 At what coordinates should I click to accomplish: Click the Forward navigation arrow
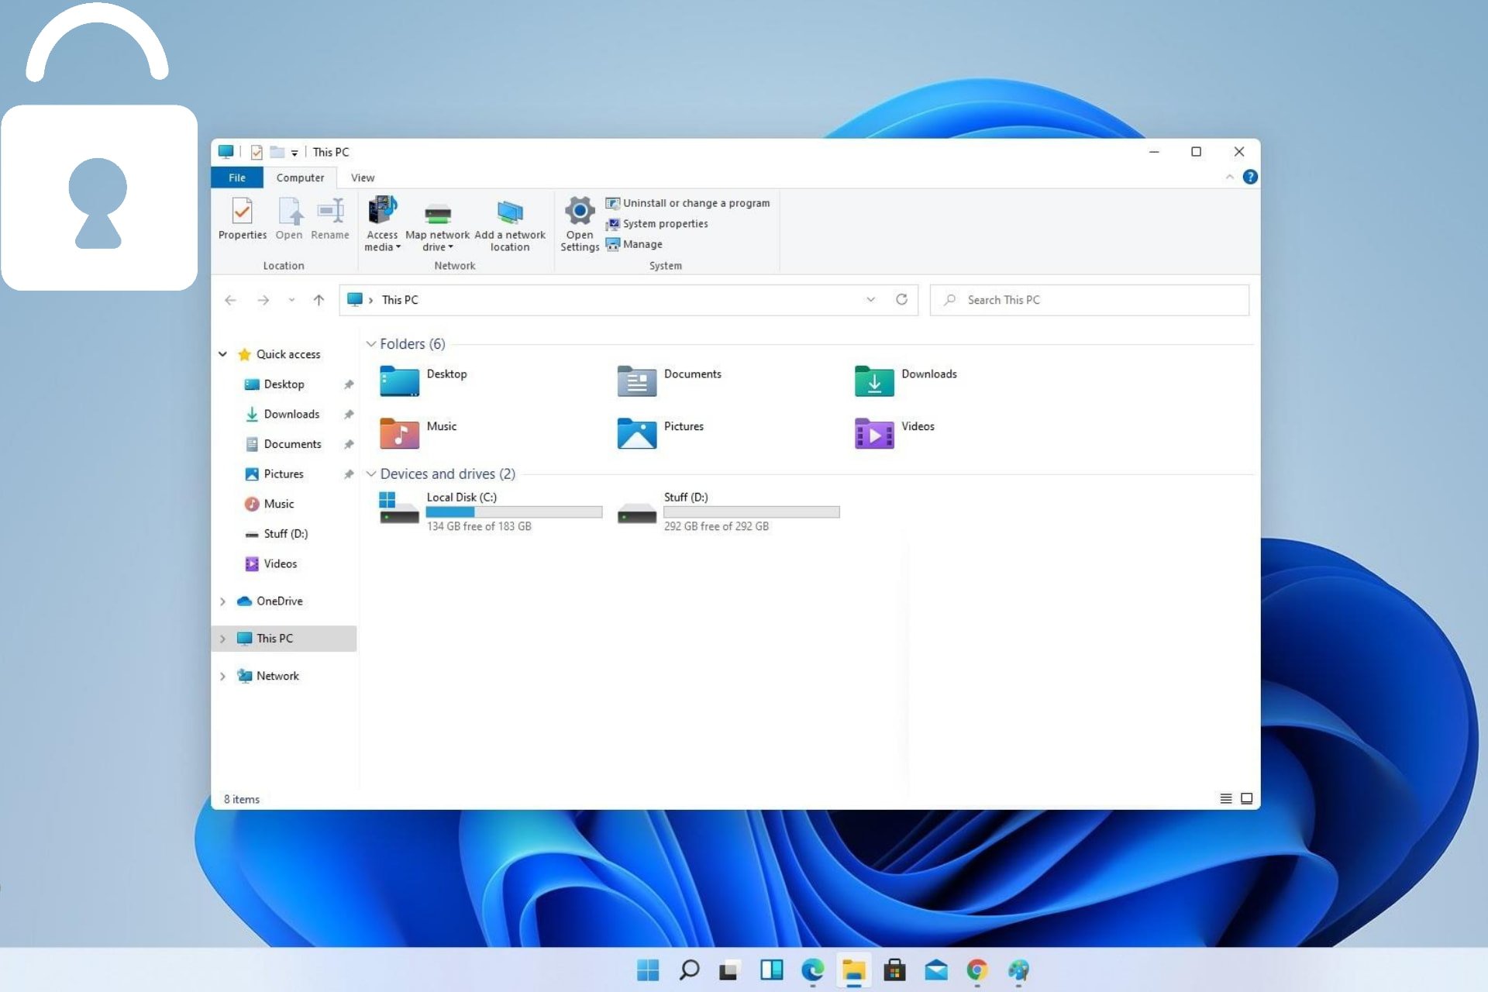point(263,300)
